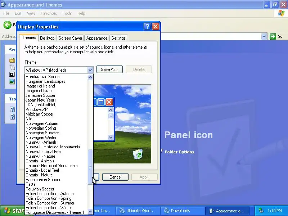
Task: Select Norwegian Winter theme
Action: (56, 138)
